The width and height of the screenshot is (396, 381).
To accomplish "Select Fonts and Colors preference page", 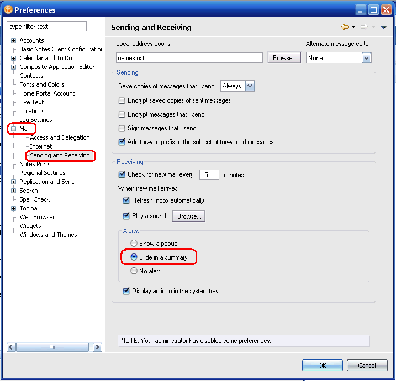I will click(x=42, y=84).
